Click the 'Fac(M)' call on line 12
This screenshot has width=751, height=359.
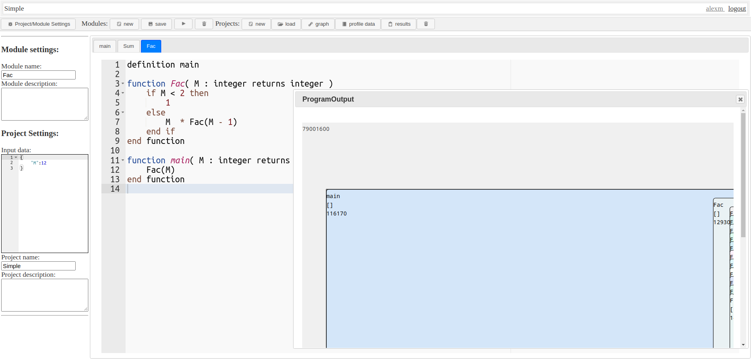pos(160,170)
